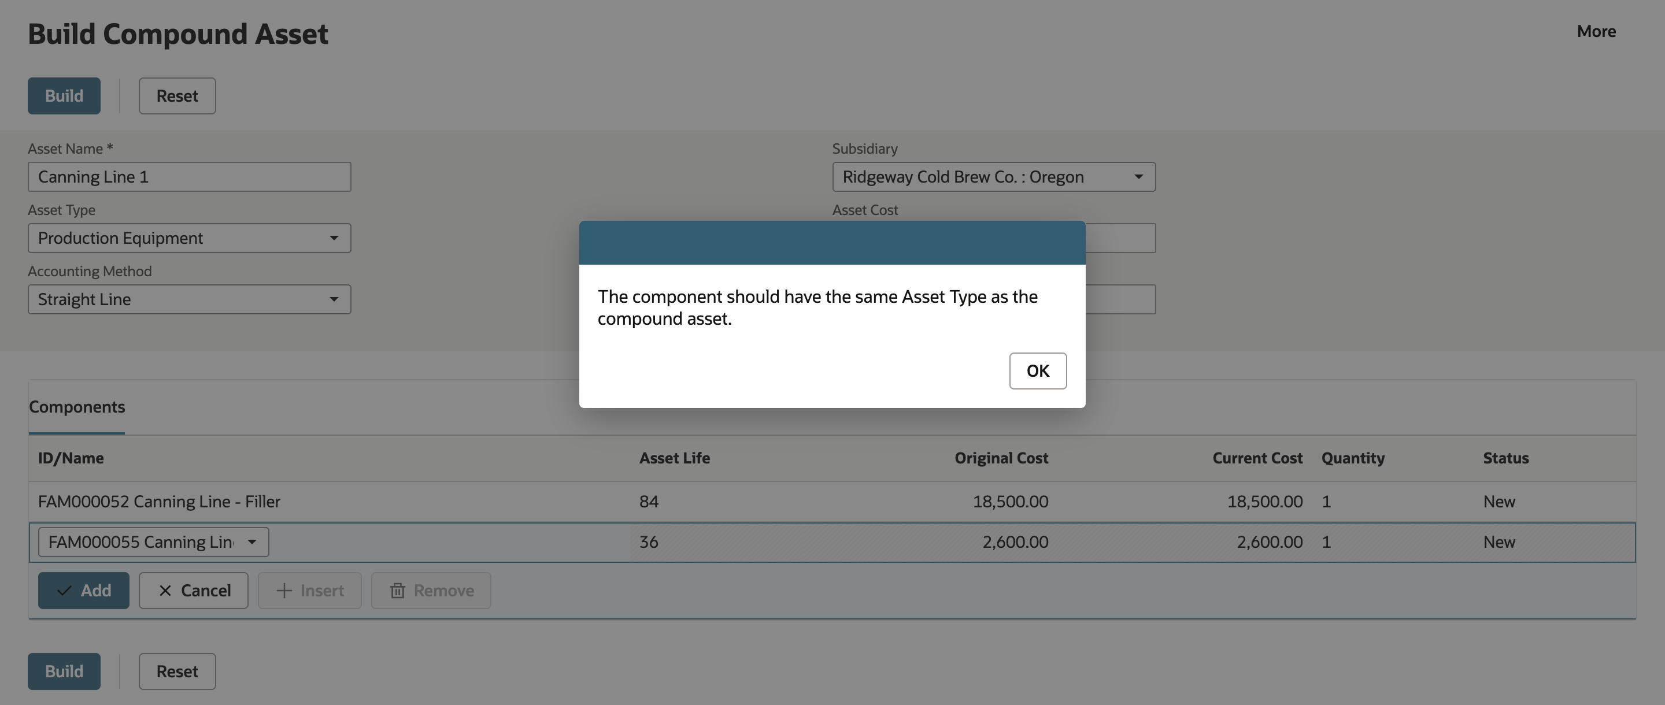This screenshot has width=1665, height=705.
Task: Click the 18,500.00 current cost cell
Action: tap(1265, 502)
